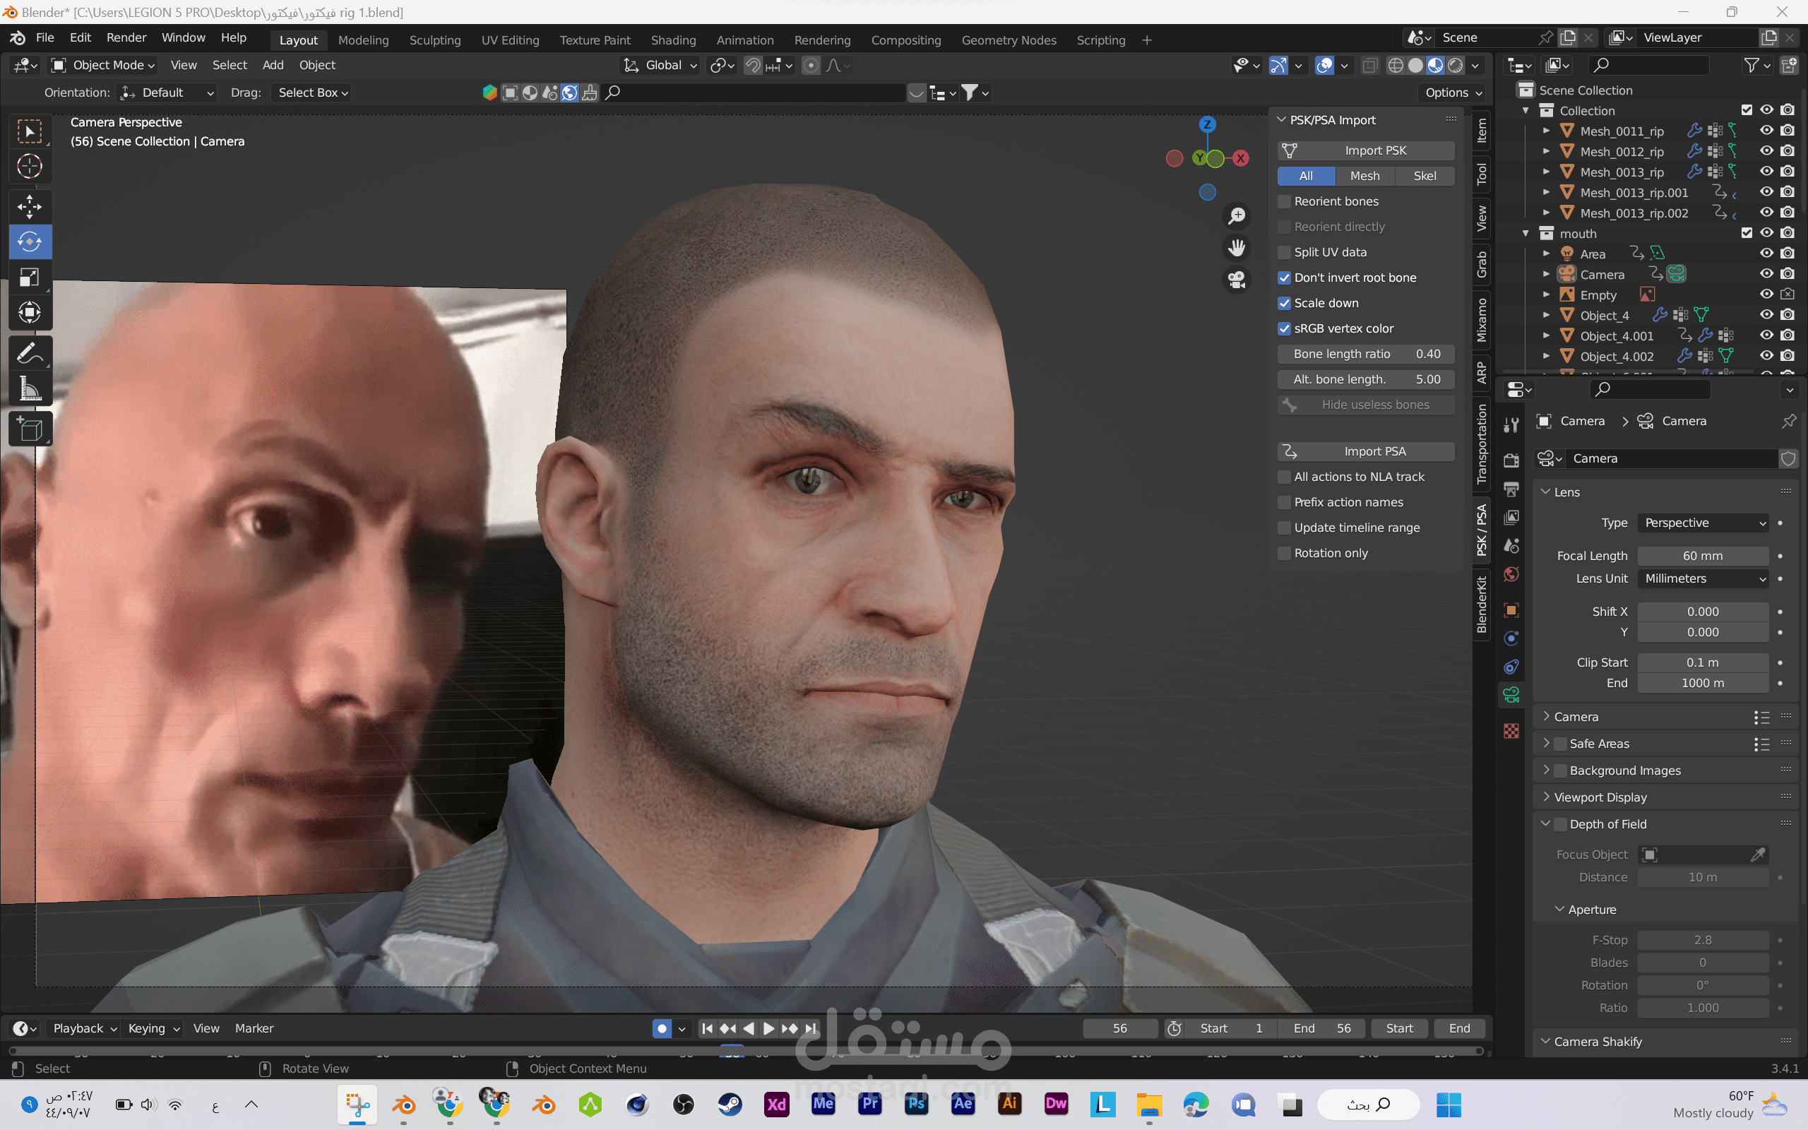Click the Import PSA button
Viewport: 1808px width, 1130px height.
tap(1366, 451)
